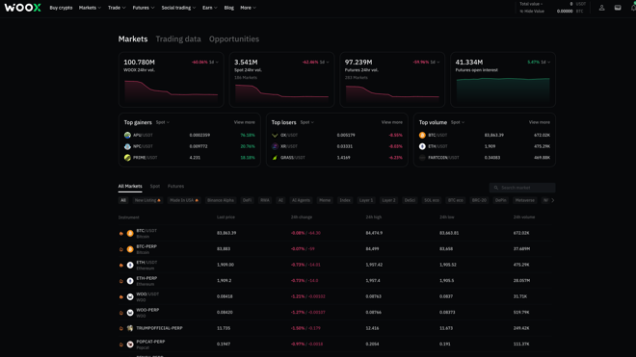
Task: Open the wallet icon in header
Action: pos(618,8)
